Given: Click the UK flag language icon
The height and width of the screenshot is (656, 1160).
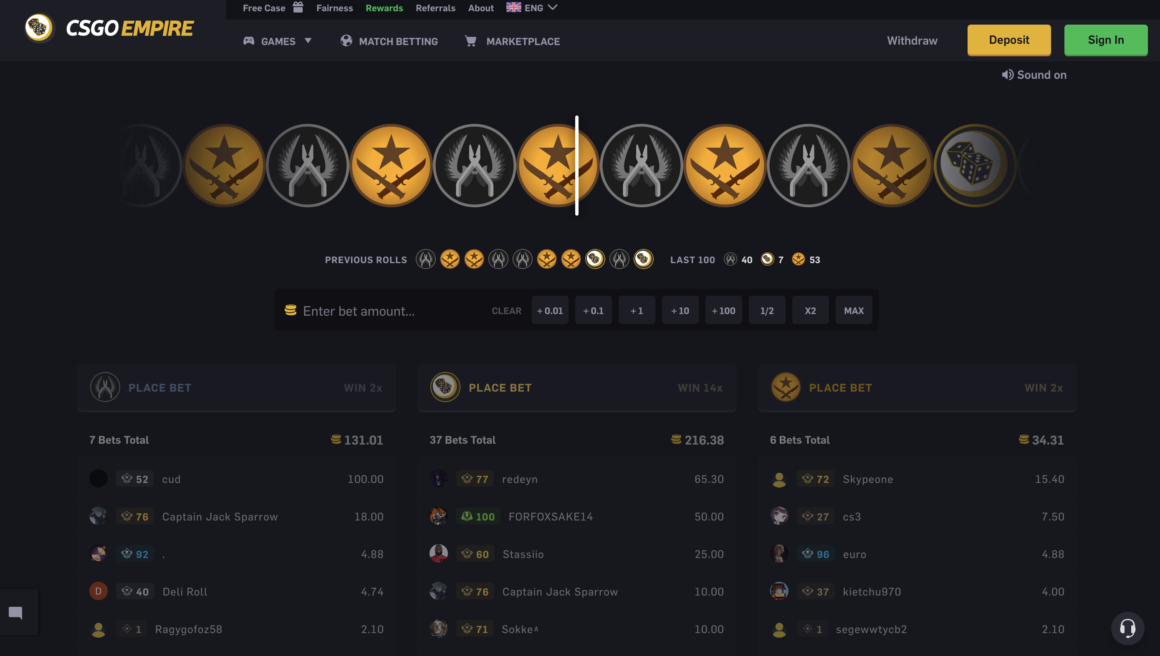Looking at the screenshot, I should [x=513, y=7].
